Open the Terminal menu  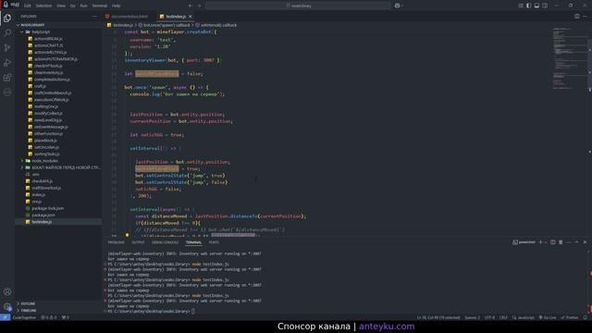(x=100, y=6)
